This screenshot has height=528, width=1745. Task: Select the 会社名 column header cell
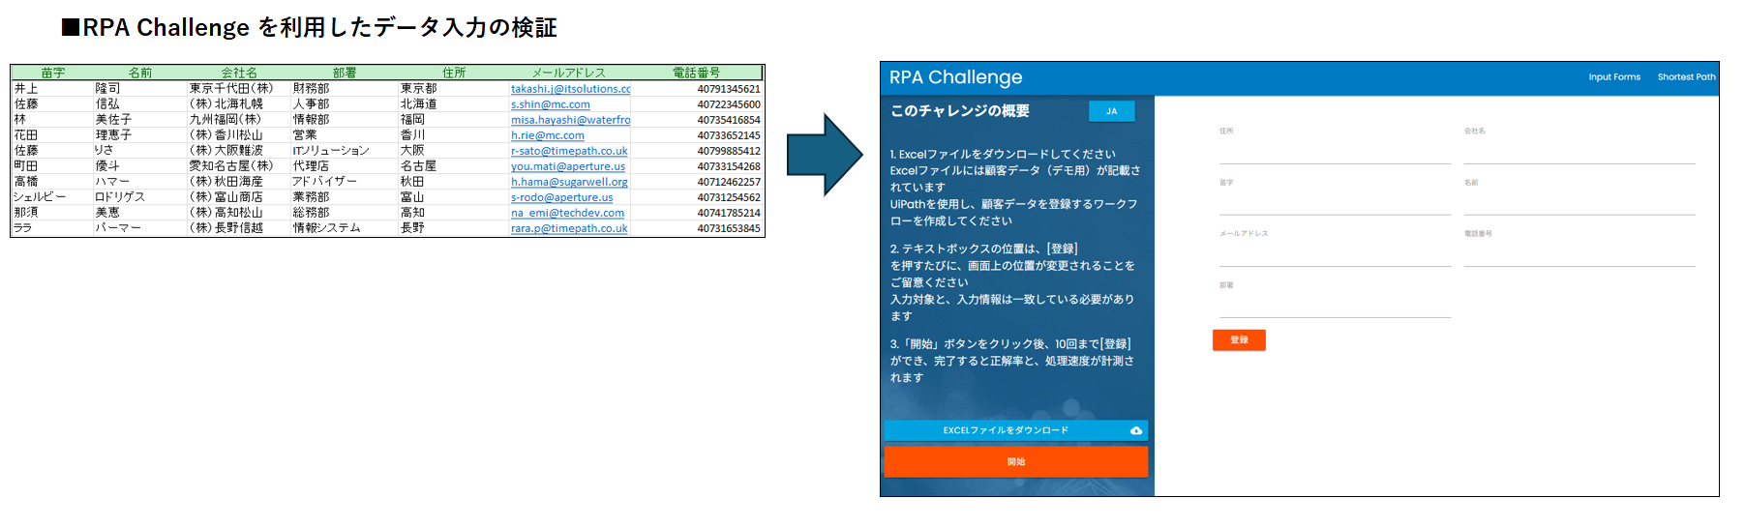pyautogui.click(x=239, y=73)
